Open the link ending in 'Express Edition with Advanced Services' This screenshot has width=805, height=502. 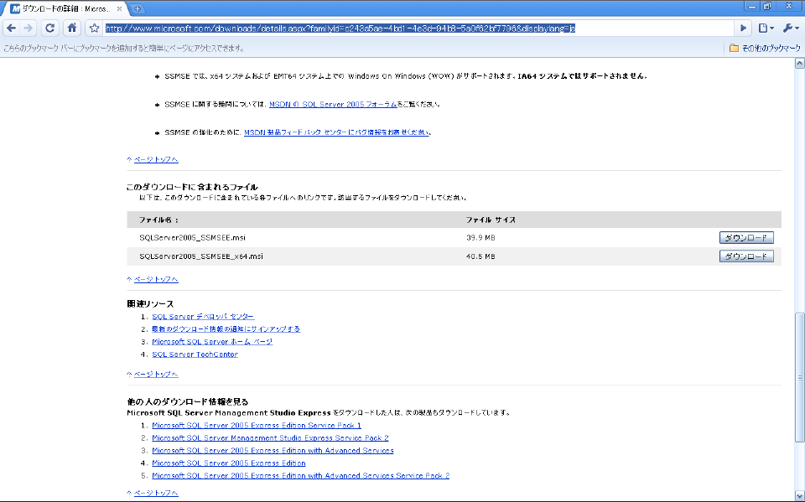point(273,451)
